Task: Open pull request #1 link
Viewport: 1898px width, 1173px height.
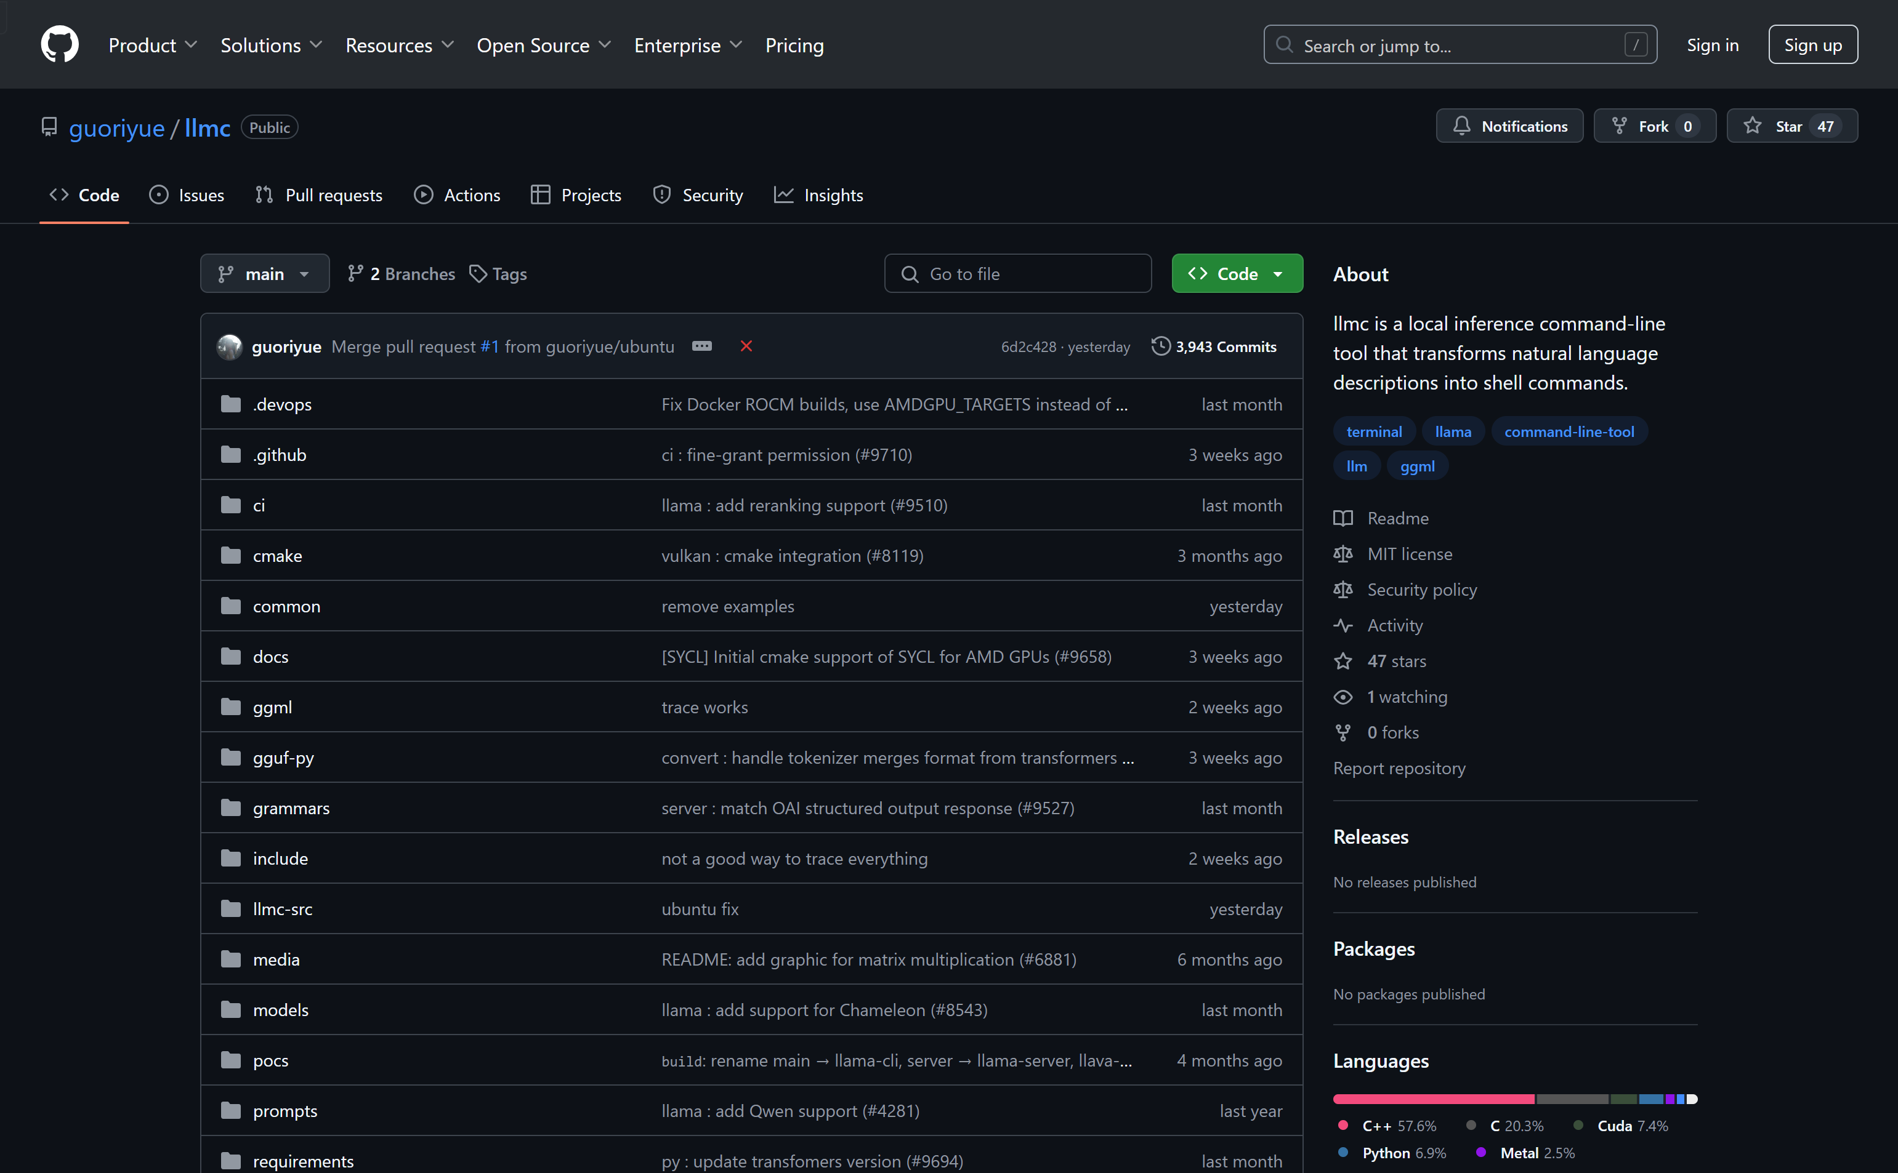Action: pos(490,346)
